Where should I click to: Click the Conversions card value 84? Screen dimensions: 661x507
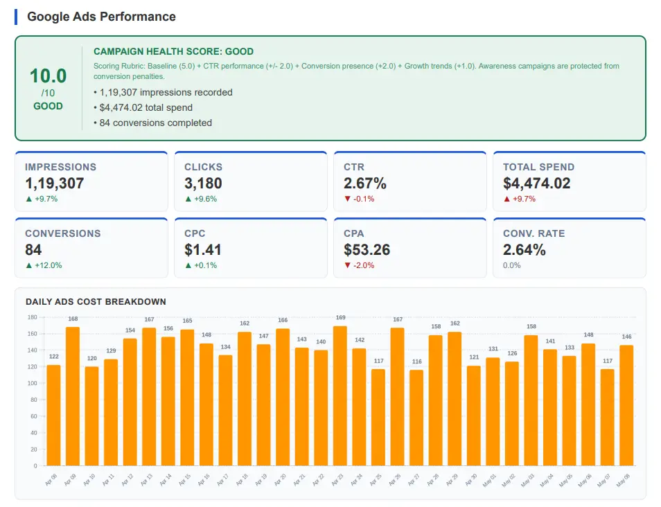tap(33, 250)
